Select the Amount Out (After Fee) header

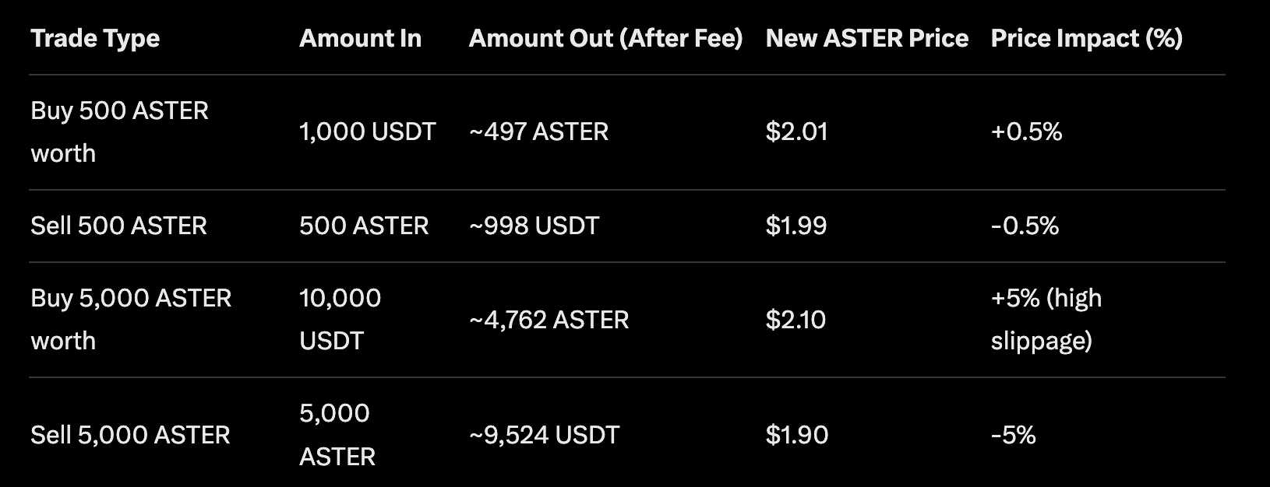click(605, 38)
